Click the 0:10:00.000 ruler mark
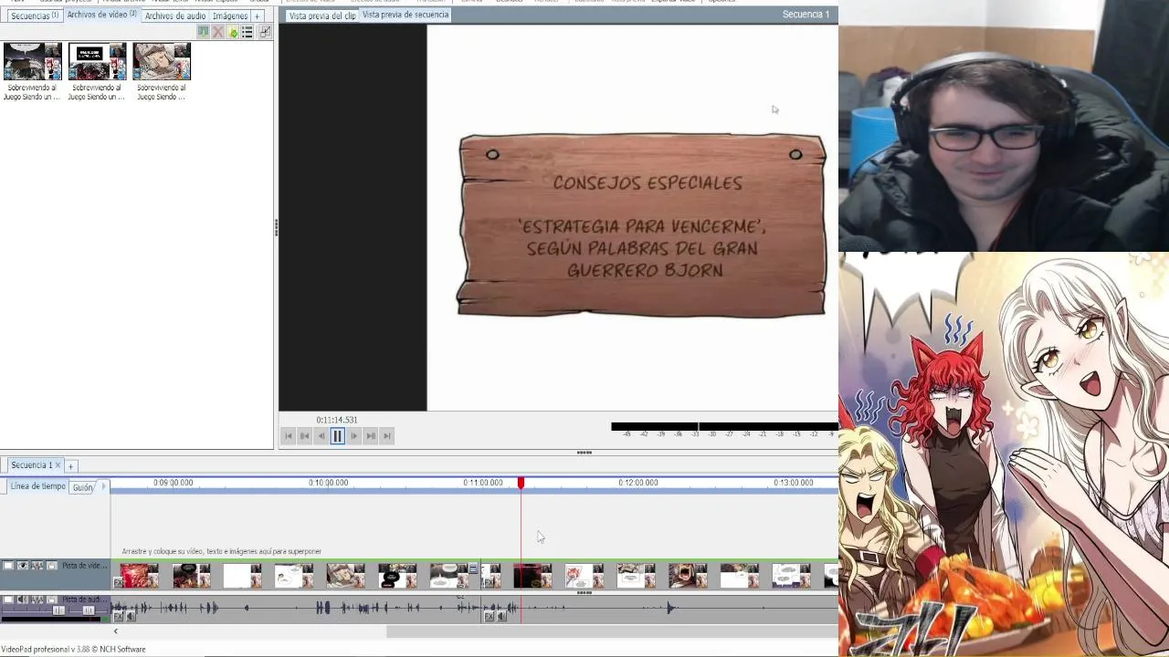The width and height of the screenshot is (1169, 657). pyautogui.click(x=328, y=483)
